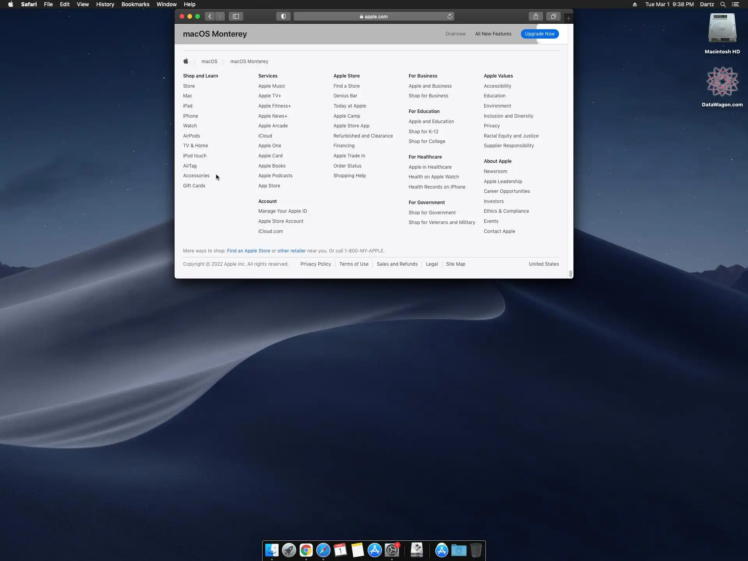Screen dimensions: 748x561
Task: Open the Notification Center list icon
Action: (x=736, y=4)
